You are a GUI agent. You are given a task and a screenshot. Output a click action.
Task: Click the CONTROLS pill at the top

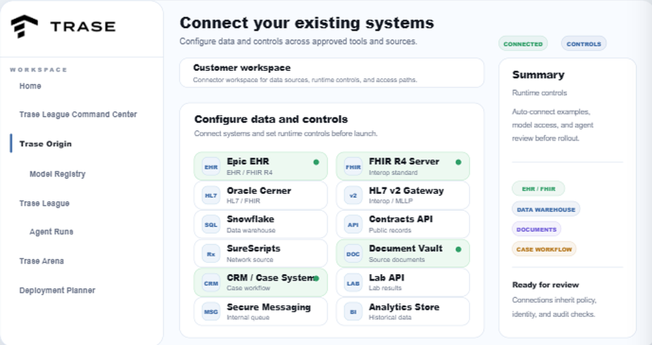[x=584, y=44]
